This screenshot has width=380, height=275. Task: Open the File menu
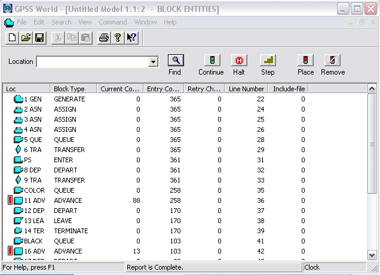click(x=22, y=22)
